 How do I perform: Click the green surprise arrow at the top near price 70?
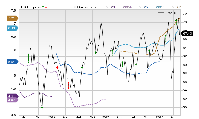point(176,22)
